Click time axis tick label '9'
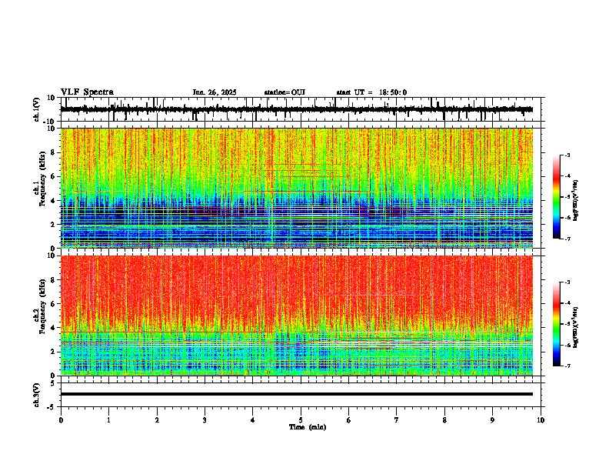Image resolution: width=609 pixels, height=471 pixels. 492,420
